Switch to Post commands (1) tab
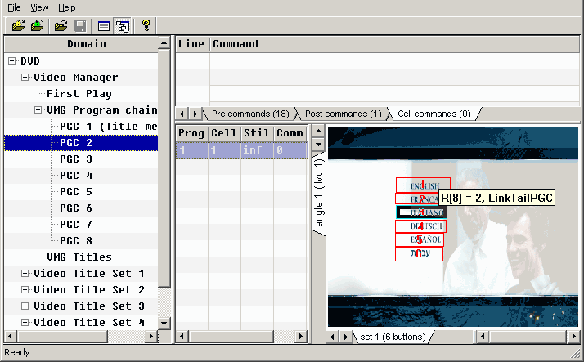Screen dimensions: 584x362 pos(342,114)
